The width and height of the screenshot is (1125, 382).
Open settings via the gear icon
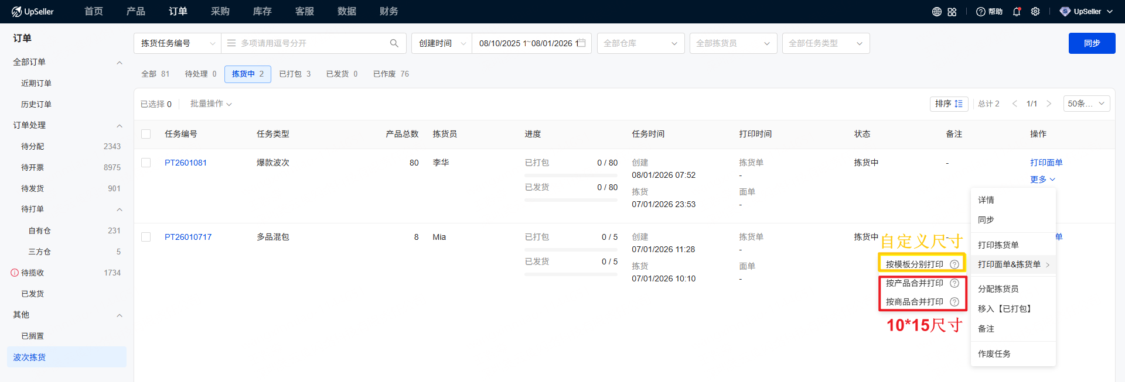click(x=1035, y=12)
